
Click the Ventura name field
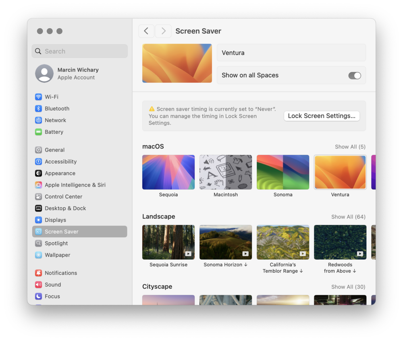pos(291,53)
